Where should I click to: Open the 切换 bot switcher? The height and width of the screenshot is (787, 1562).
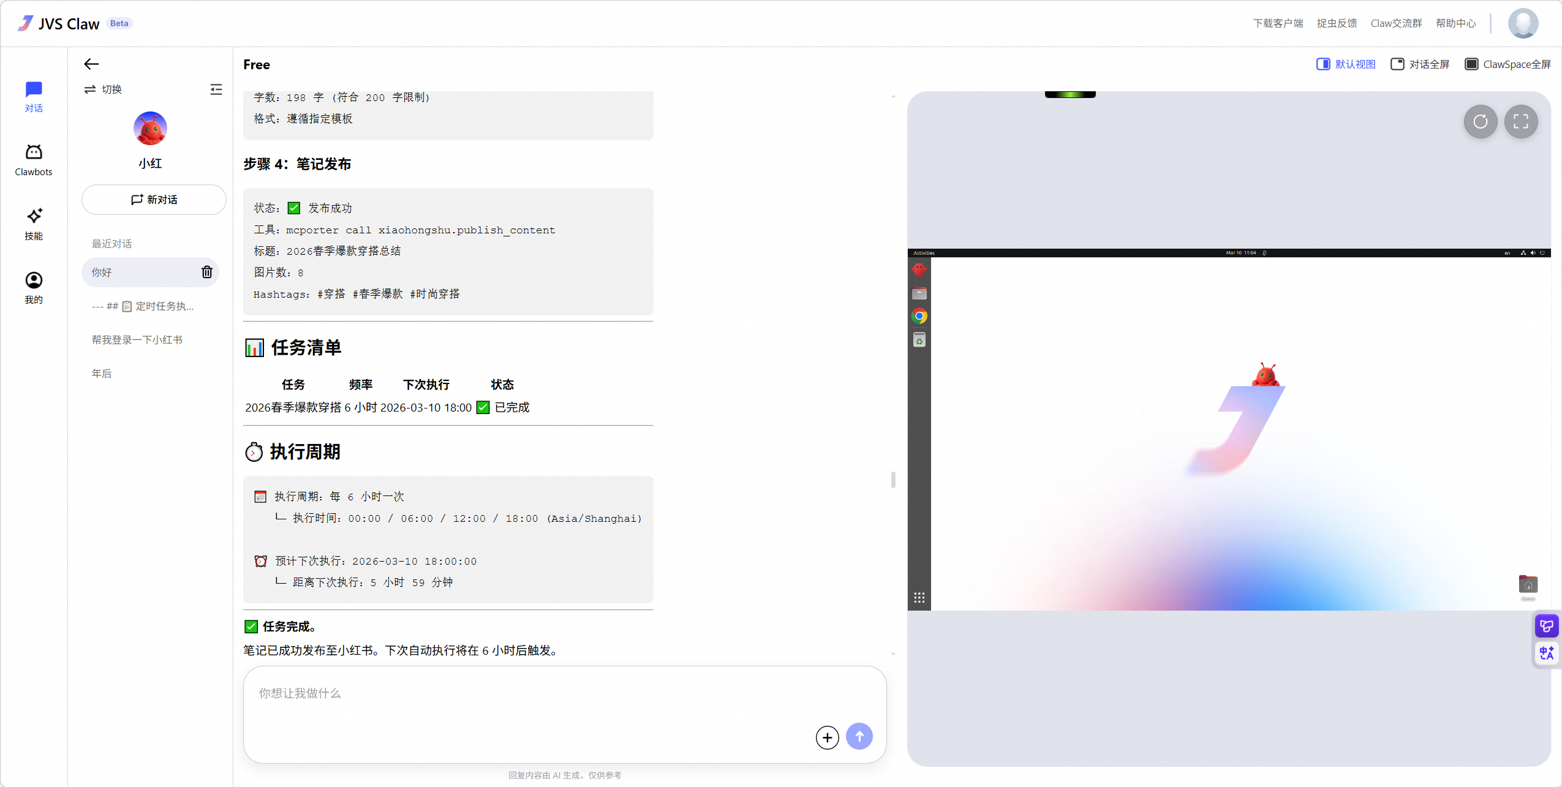104,89
